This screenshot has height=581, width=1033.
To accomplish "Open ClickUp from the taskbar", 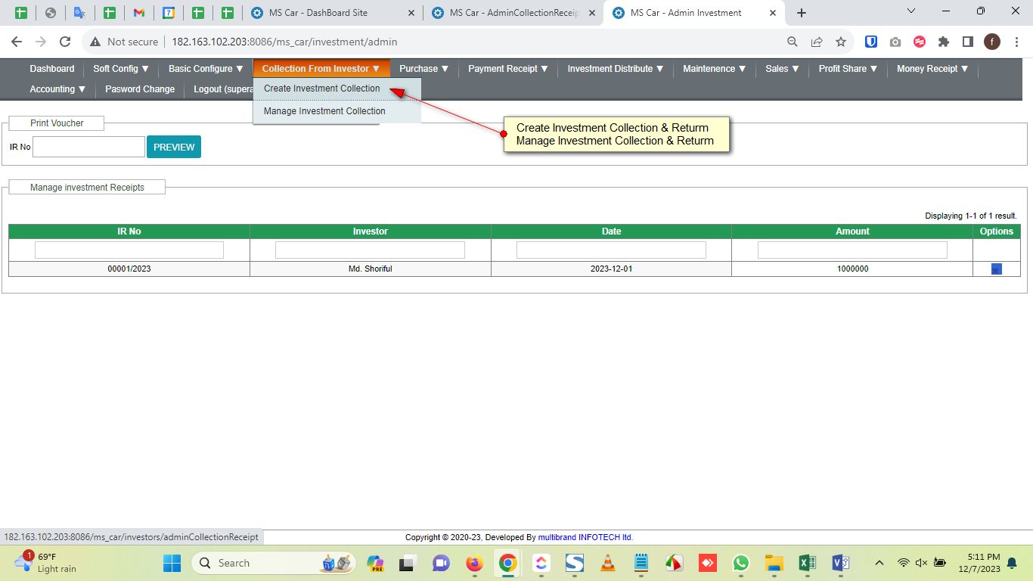I will [x=541, y=563].
